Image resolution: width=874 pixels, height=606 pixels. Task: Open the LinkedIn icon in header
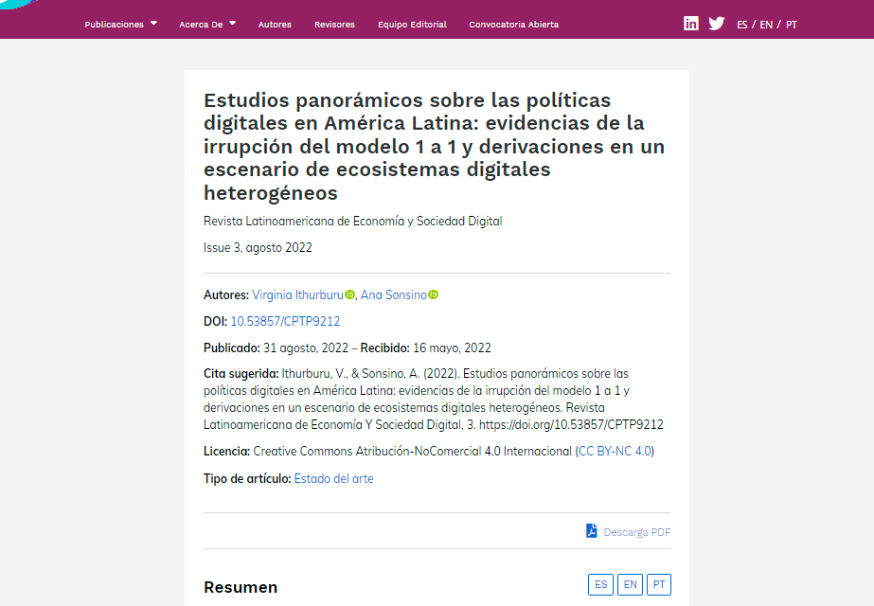pyautogui.click(x=691, y=24)
